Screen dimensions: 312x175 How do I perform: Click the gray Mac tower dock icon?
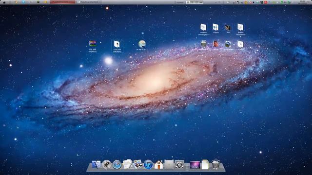[169, 164]
